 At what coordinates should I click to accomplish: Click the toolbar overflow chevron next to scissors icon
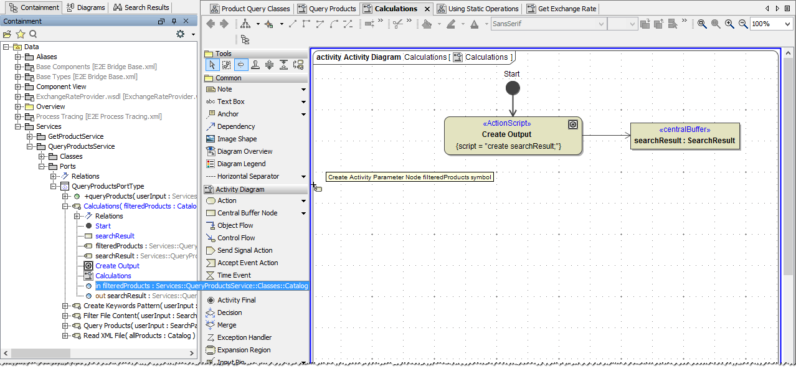click(409, 21)
